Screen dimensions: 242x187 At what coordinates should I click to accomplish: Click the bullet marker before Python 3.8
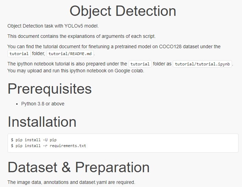[x=17, y=104]
